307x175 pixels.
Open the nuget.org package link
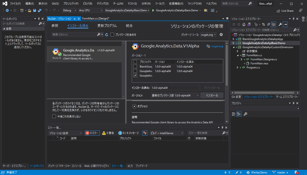click(x=217, y=46)
